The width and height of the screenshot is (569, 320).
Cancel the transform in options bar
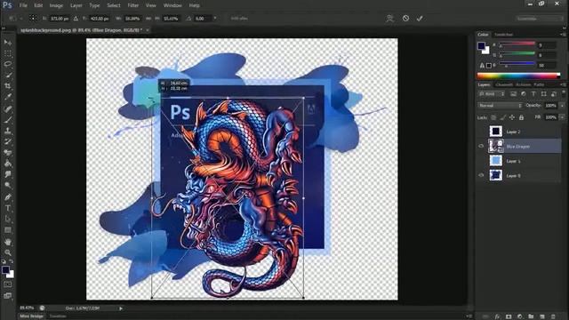[x=405, y=18]
